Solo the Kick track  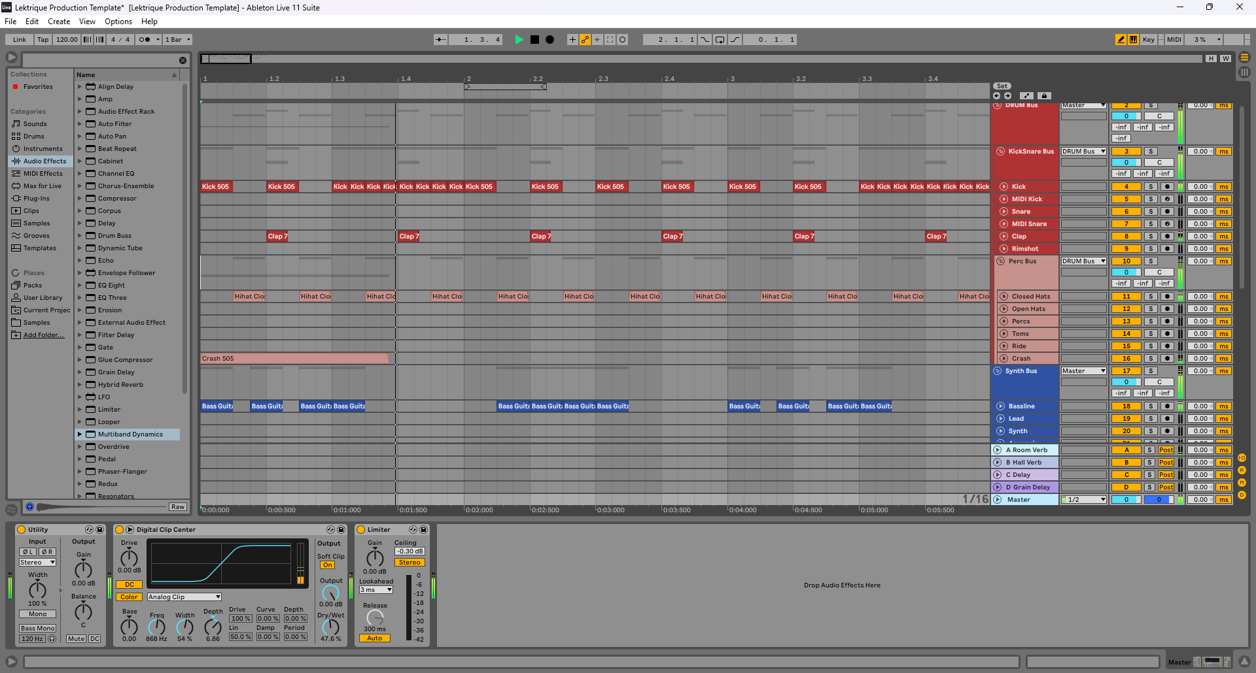[x=1150, y=186]
